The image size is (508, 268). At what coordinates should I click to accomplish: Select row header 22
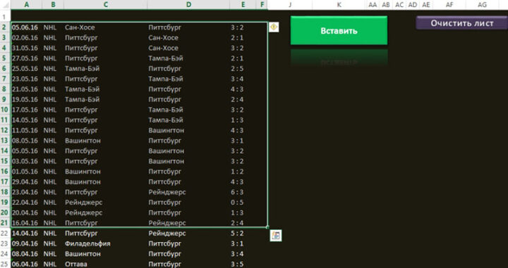point(4,233)
